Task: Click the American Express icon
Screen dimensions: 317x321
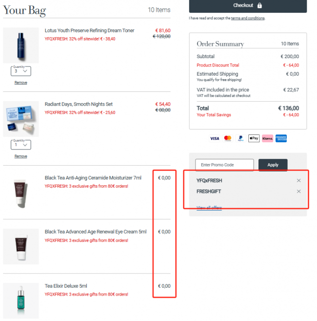Action: 281,138
